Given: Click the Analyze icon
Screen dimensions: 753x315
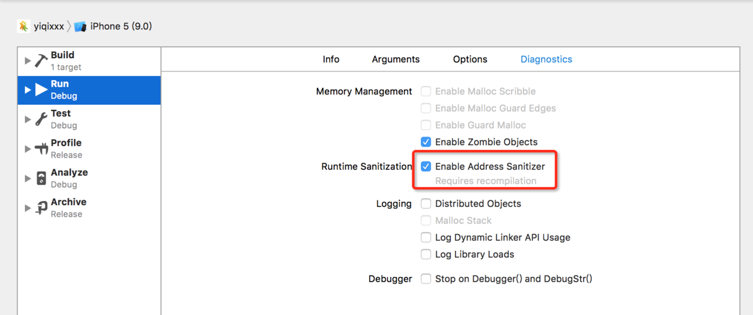Looking at the screenshot, I should [41, 178].
